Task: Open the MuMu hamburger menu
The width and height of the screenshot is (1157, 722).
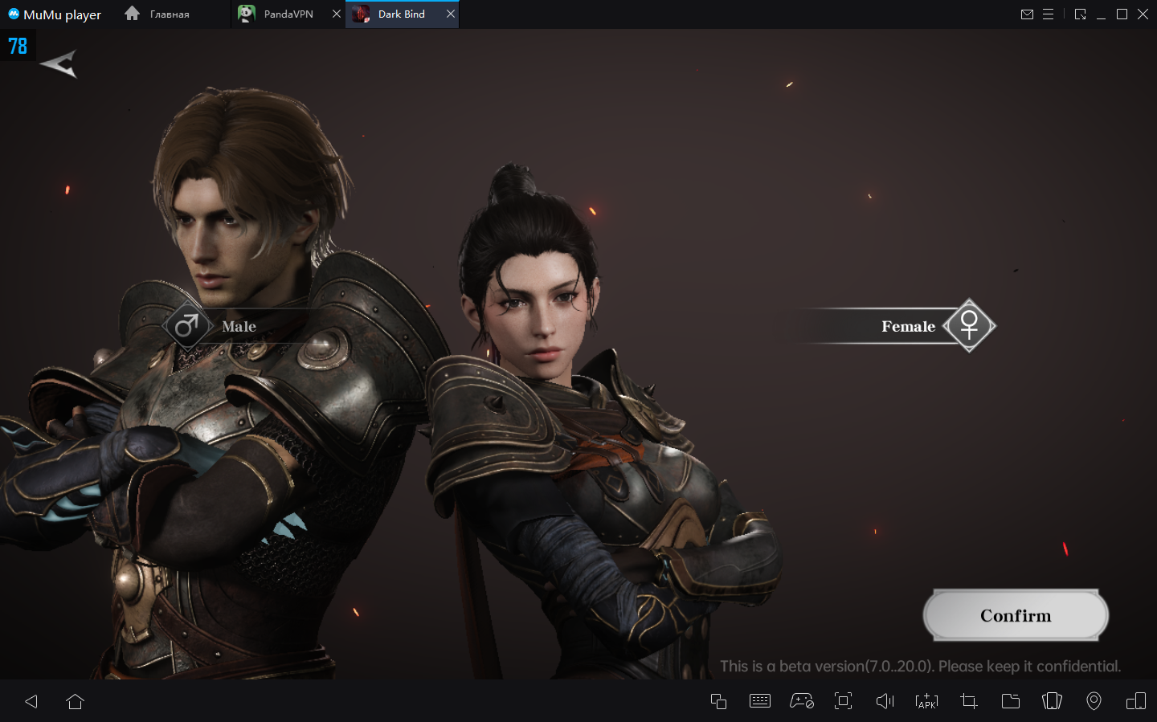Action: click(x=1048, y=14)
